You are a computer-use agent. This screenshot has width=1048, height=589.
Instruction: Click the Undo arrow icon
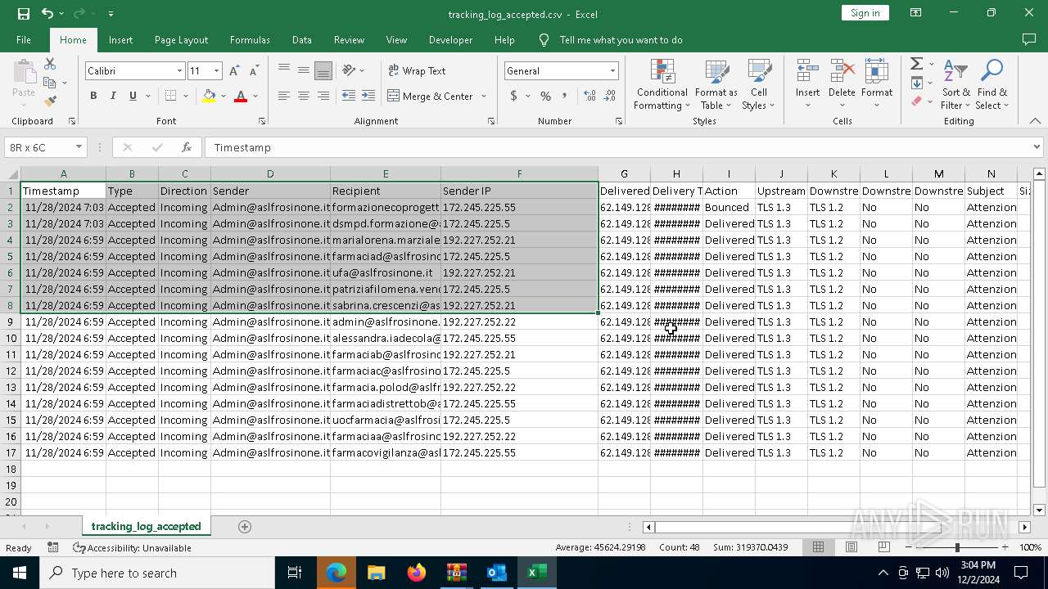tap(47, 14)
